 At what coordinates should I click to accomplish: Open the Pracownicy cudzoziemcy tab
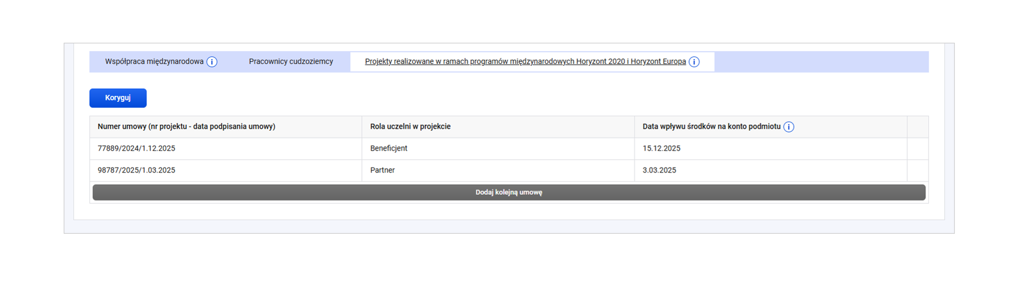click(x=290, y=62)
